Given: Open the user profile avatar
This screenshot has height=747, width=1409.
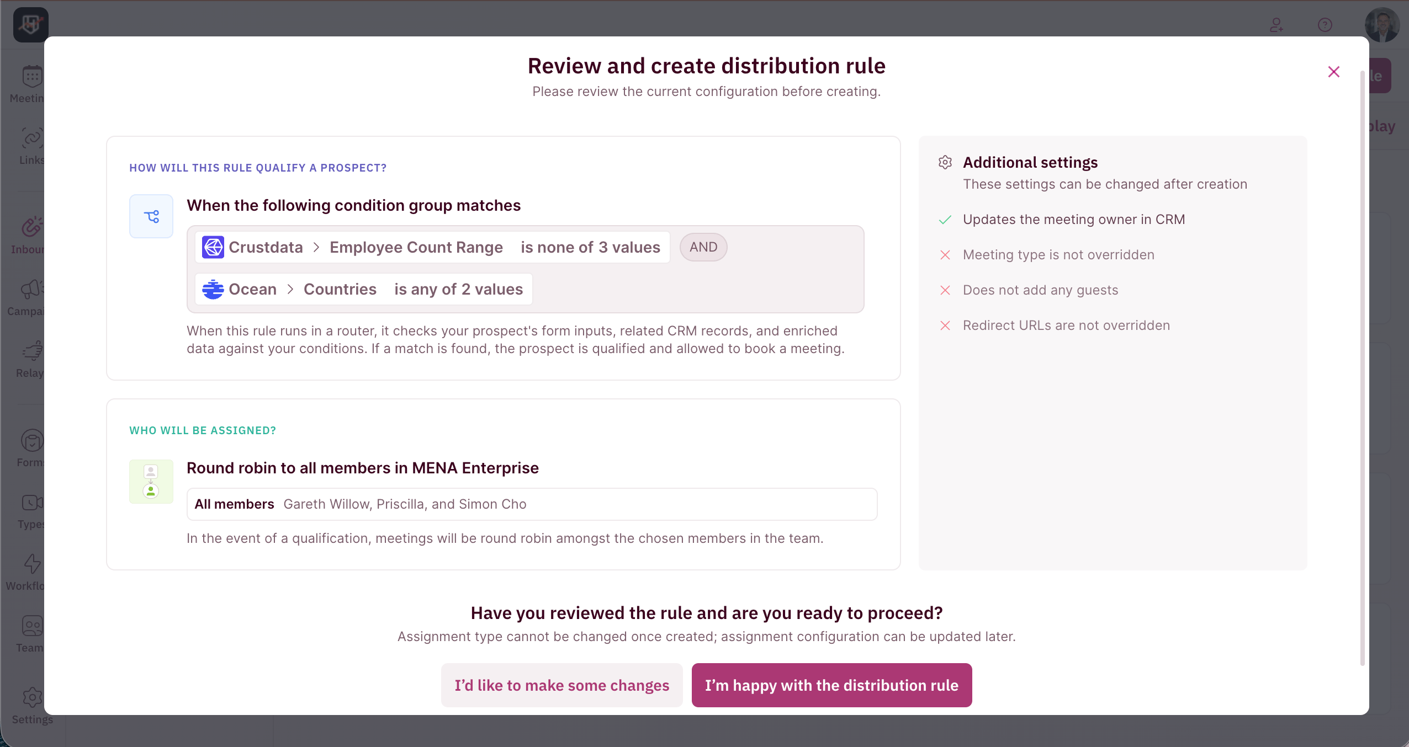Looking at the screenshot, I should pyautogui.click(x=1382, y=25).
